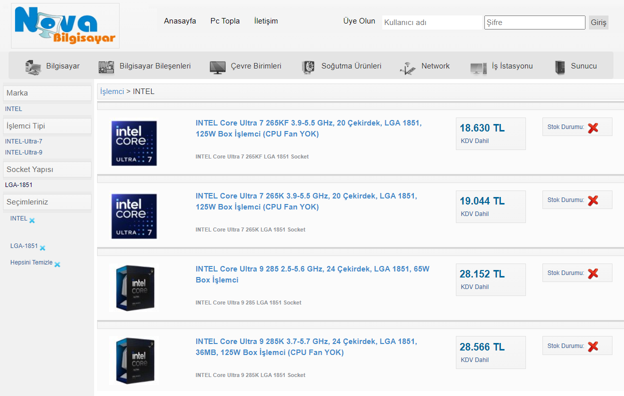Click the Üye Olun link
The width and height of the screenshot is (624, 396).
tap(359, 21)
